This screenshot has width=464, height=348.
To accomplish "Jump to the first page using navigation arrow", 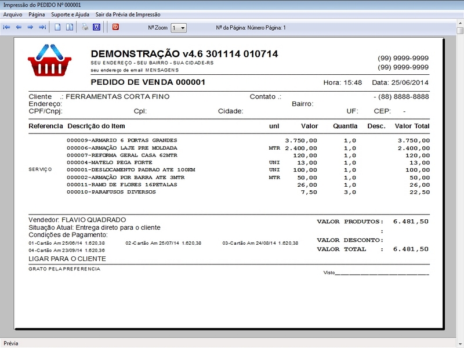I will [x=7, y=27].
